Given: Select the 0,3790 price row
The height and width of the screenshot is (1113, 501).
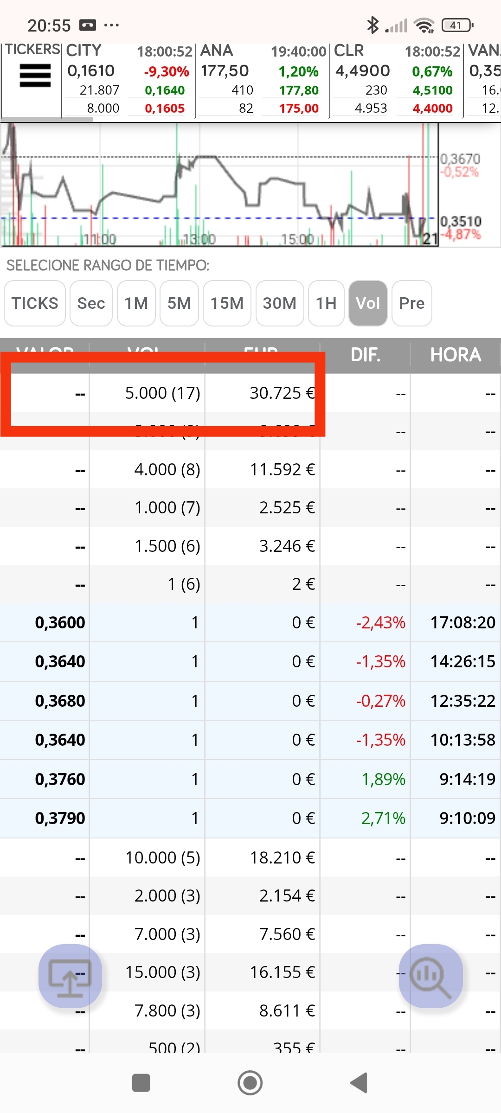Looking at the screenshot, I should 250,818.
